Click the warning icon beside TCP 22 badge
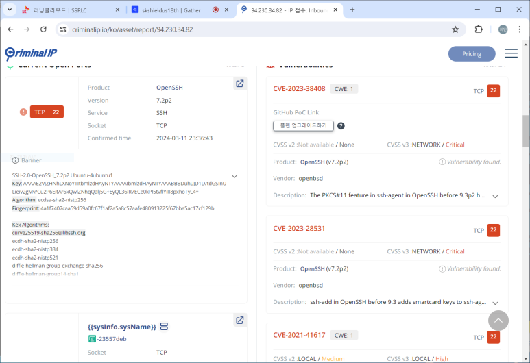The height and width of the screenshot is (363, 530). [23, 112]
